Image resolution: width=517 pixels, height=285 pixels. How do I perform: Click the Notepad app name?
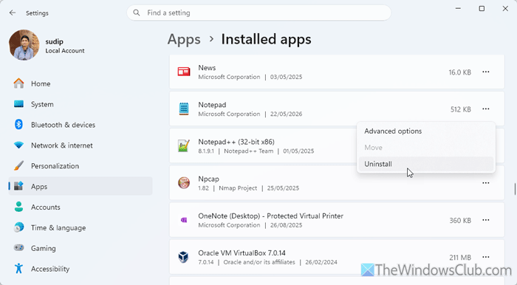[x=212, y=105]
